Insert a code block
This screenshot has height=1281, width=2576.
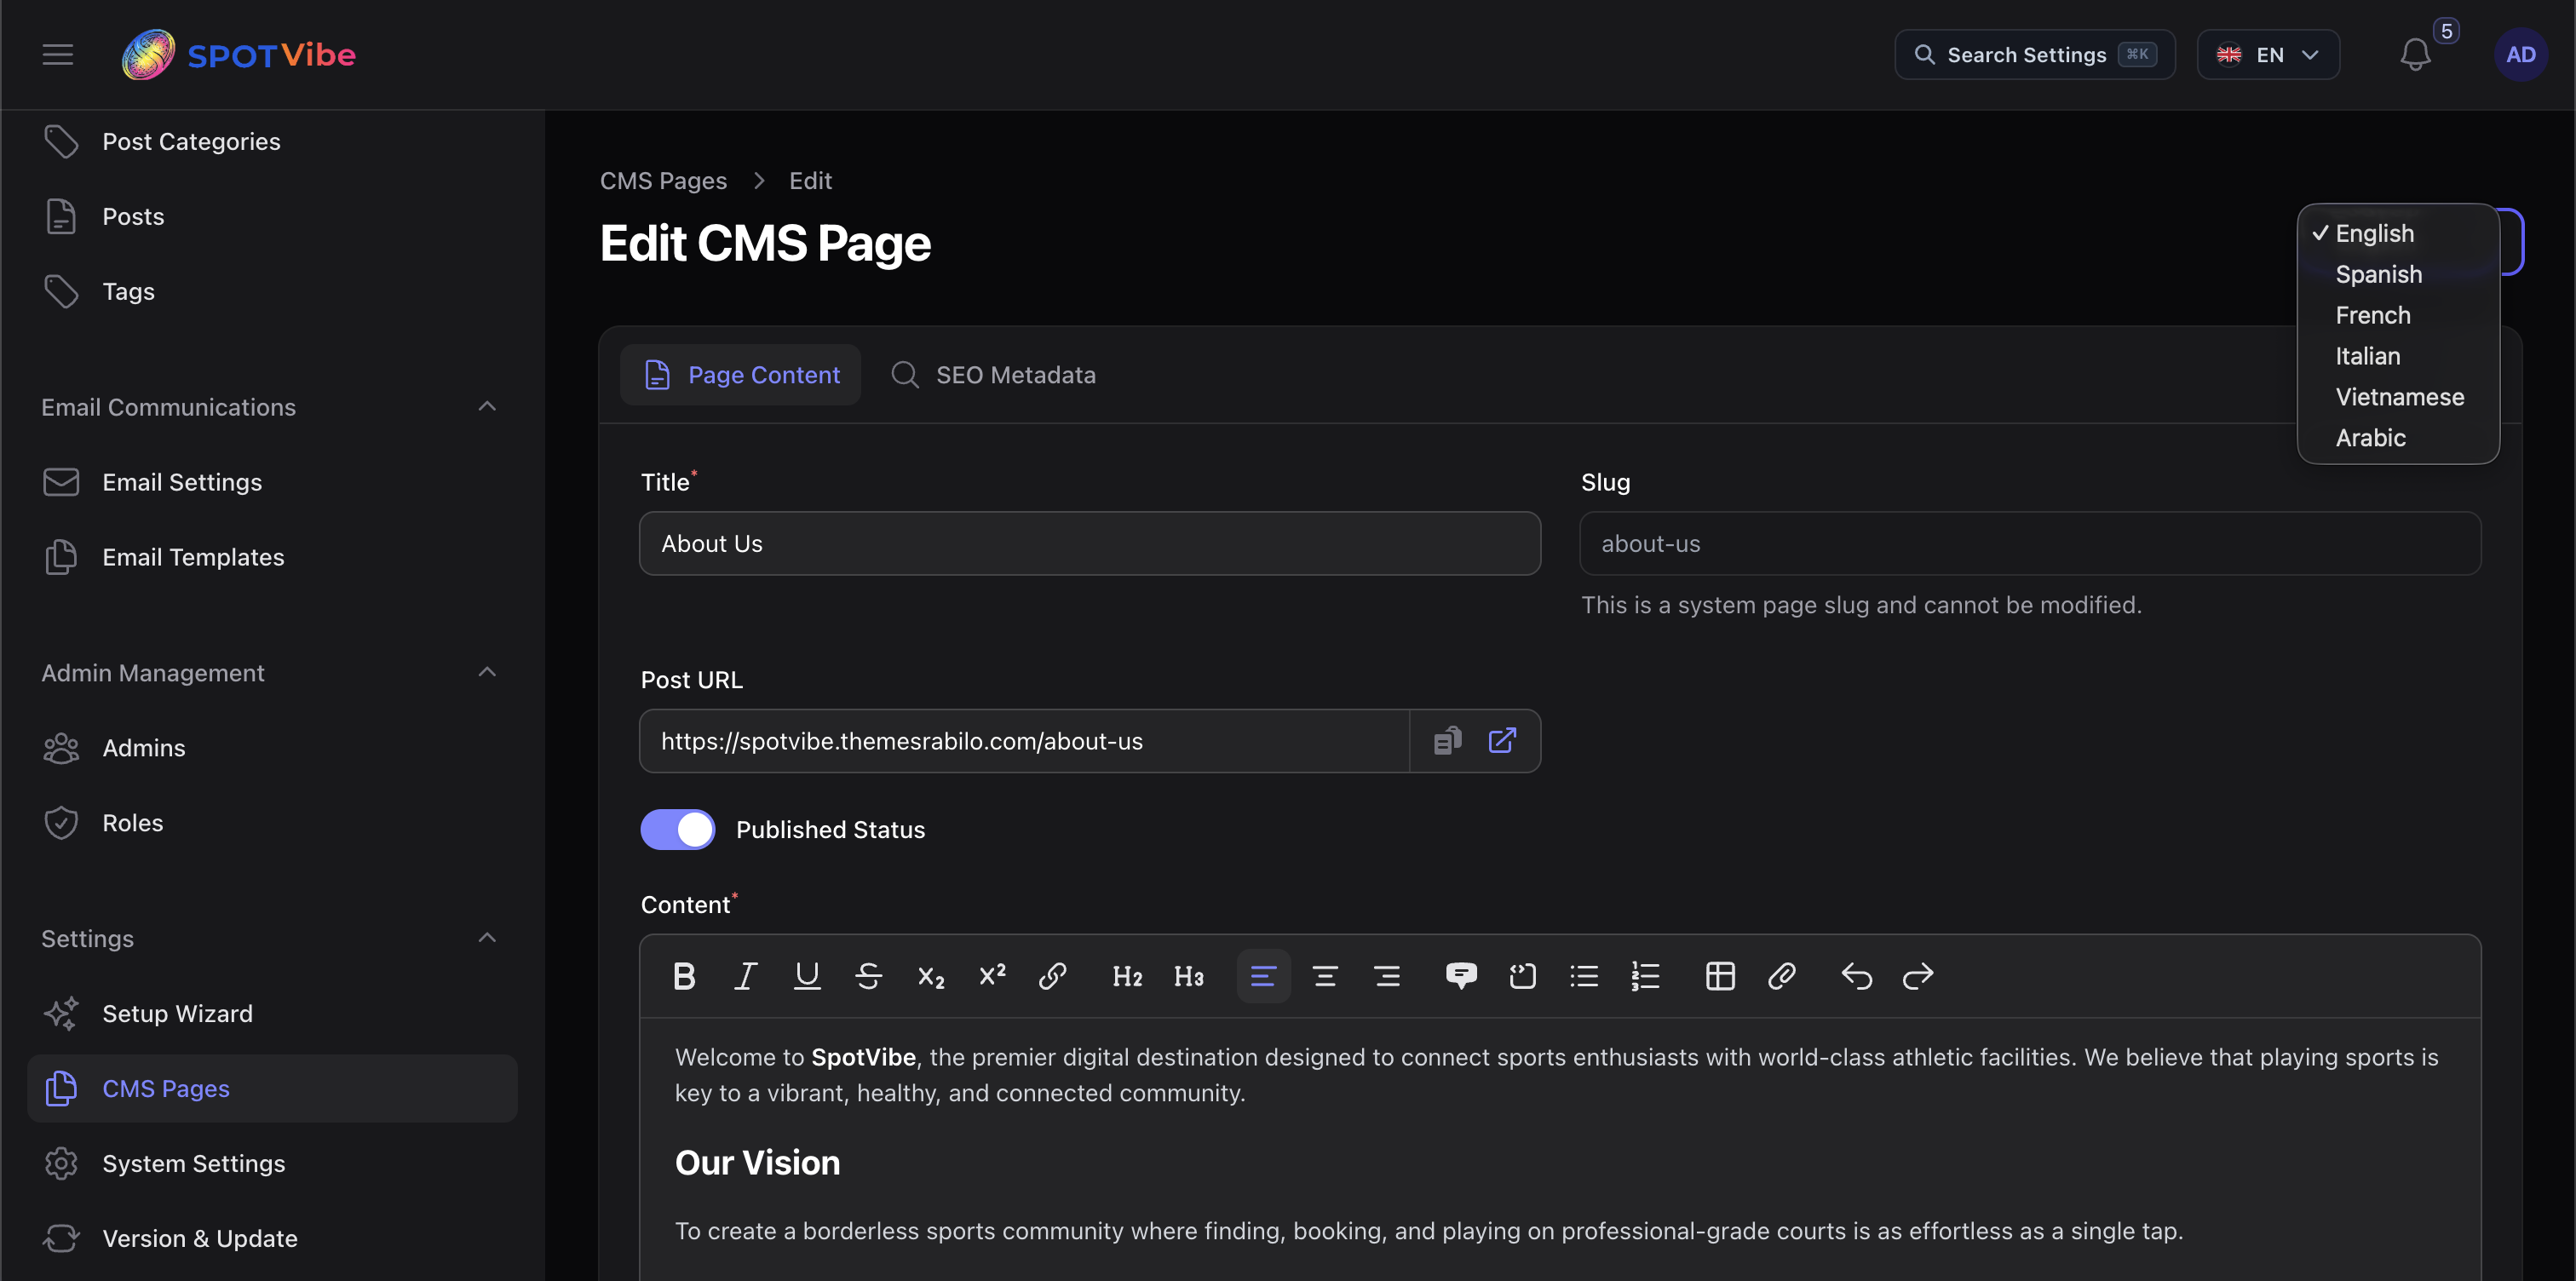(1522, 976)
